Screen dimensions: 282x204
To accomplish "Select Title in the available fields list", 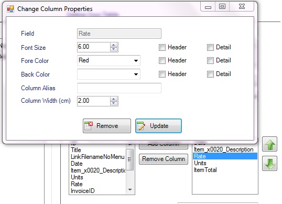I will coord(76,150).
